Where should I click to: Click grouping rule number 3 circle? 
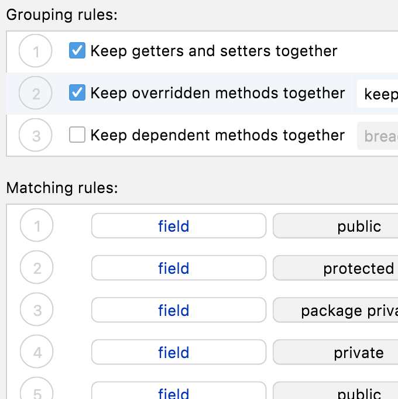36,136
